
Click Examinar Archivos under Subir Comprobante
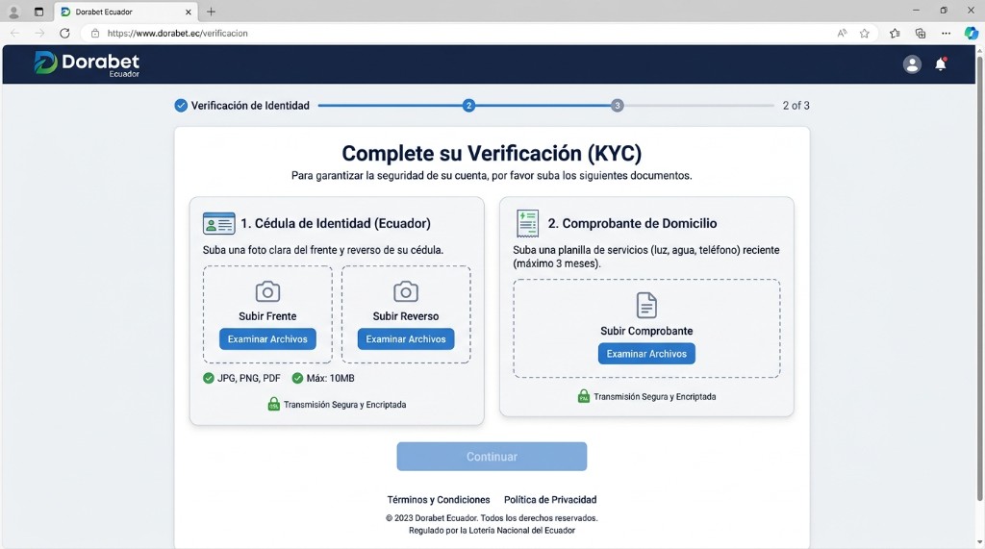pyautogui.click(x=646, y=354)
